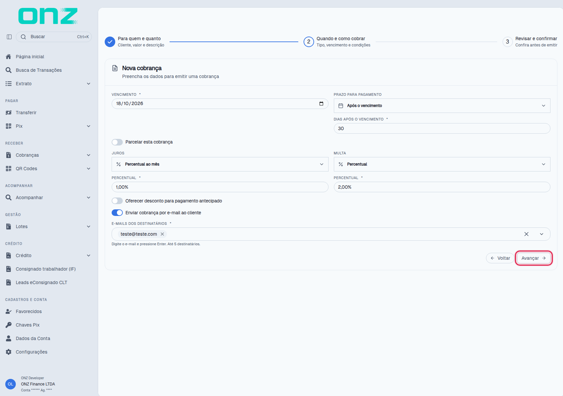
Task: Click the Favorecidos user-check icon
Action: coord(9,311)
